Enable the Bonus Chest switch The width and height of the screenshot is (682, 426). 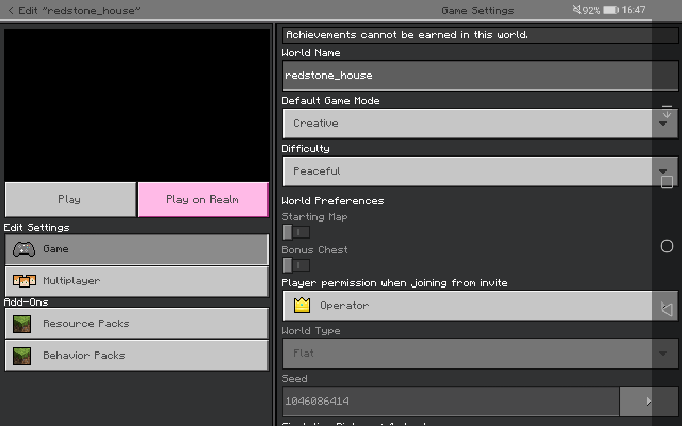[296, 265]
